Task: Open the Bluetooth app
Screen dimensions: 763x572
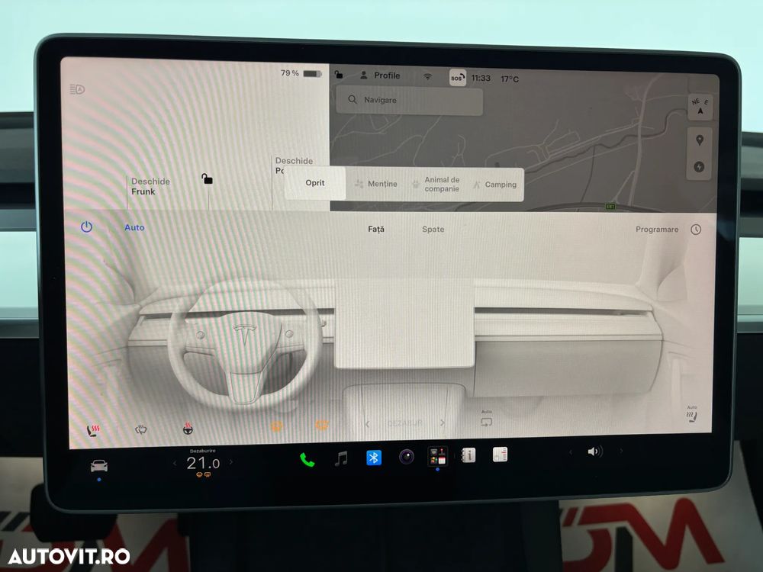Action: coord(374,458)
